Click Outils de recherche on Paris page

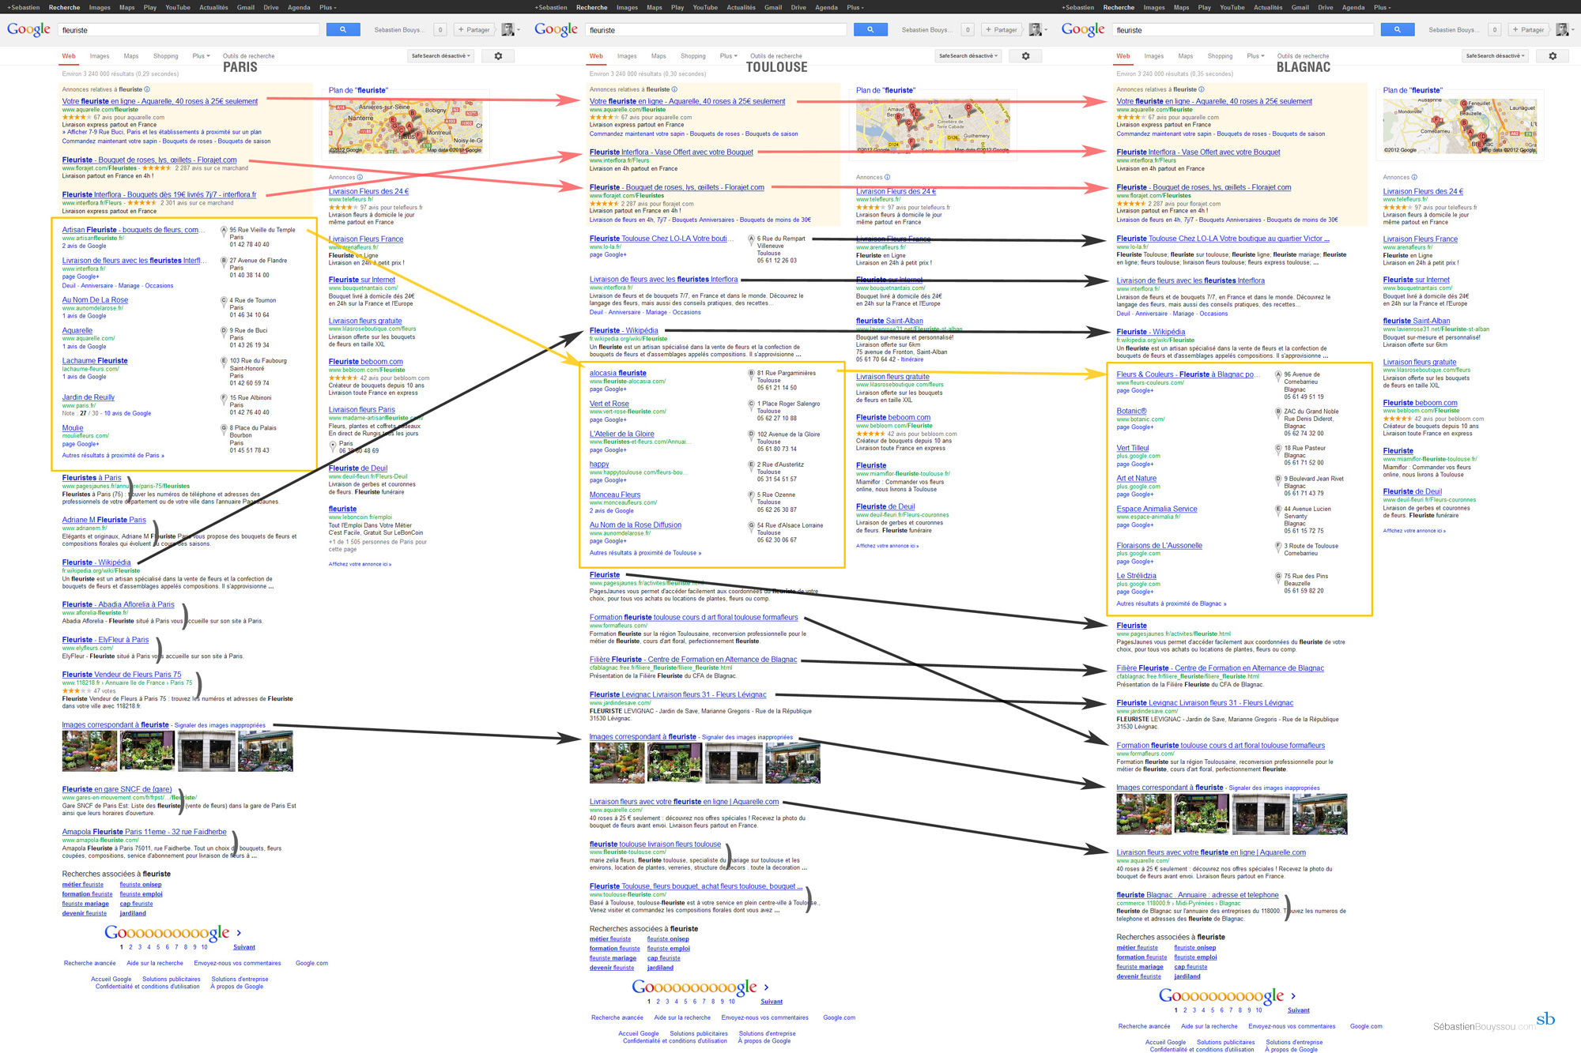pyautogui.click(x=249, y=56)
